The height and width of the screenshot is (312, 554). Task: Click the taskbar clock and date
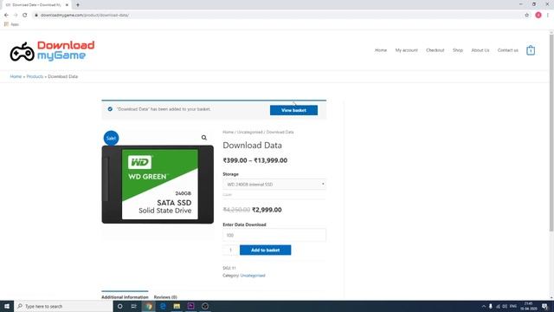(528, 306)
